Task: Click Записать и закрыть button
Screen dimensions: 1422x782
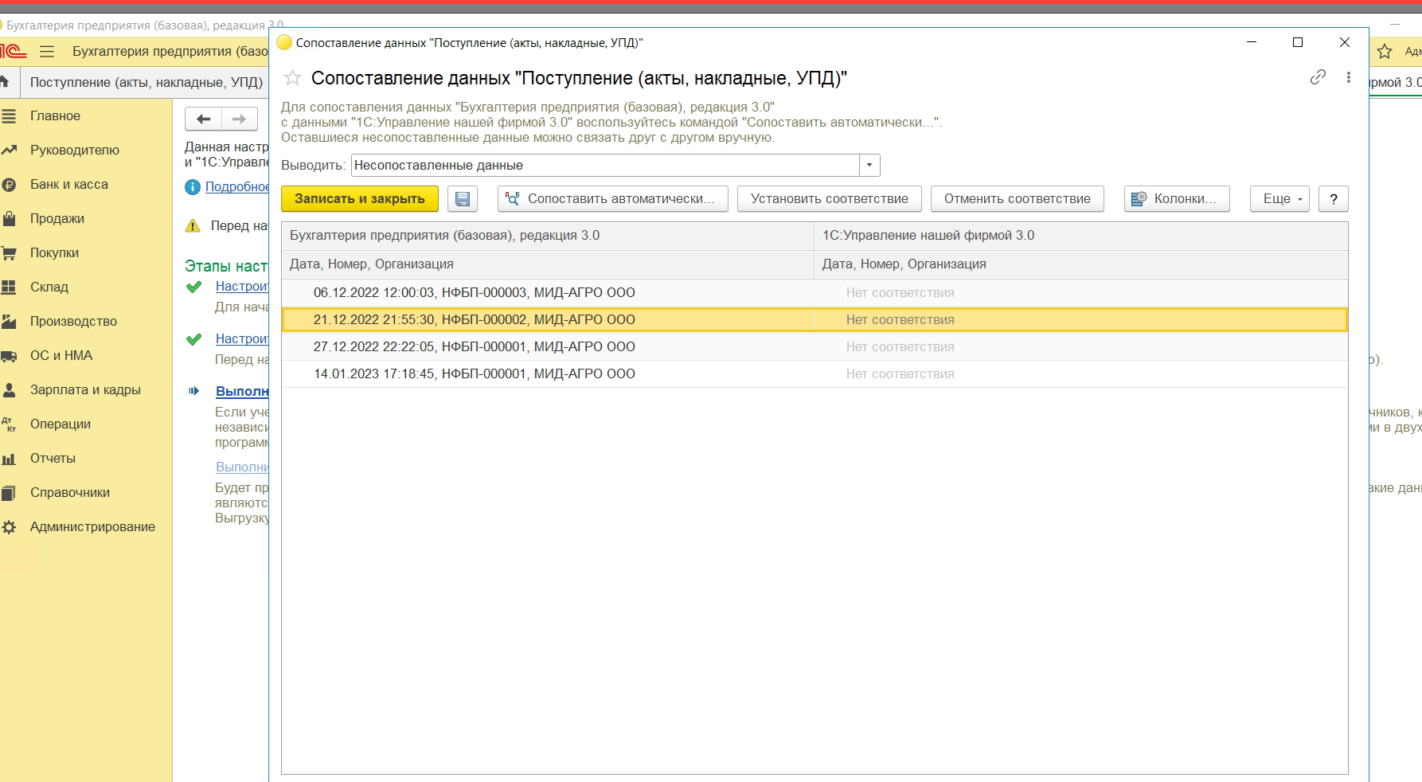Action: (x=359, y=199)
